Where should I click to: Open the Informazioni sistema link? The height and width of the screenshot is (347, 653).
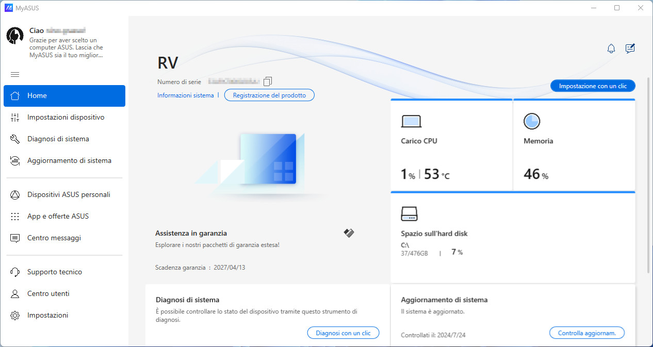(x=185, y=95)
